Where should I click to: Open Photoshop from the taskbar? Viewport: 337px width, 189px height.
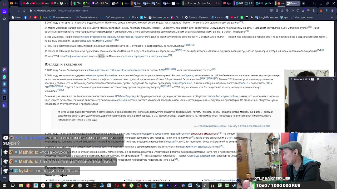point(109,186)
